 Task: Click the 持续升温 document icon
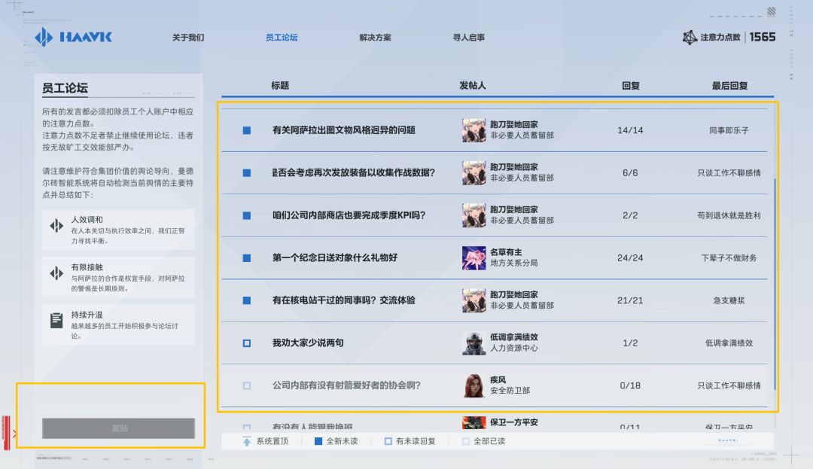56,320
